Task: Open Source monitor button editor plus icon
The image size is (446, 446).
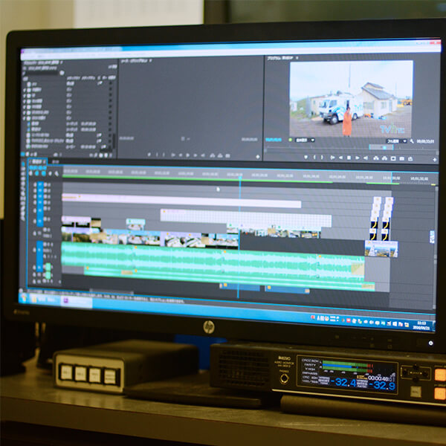Action: 258,156
